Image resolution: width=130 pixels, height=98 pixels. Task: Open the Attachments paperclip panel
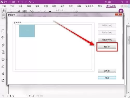click(x=3, y=45)
